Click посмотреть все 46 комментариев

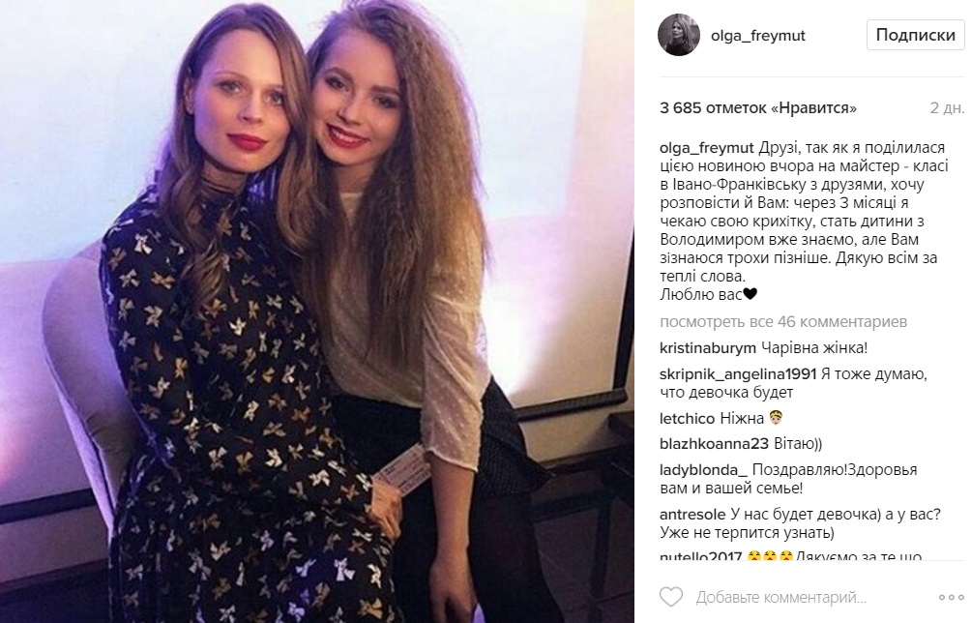coord(783,321)
